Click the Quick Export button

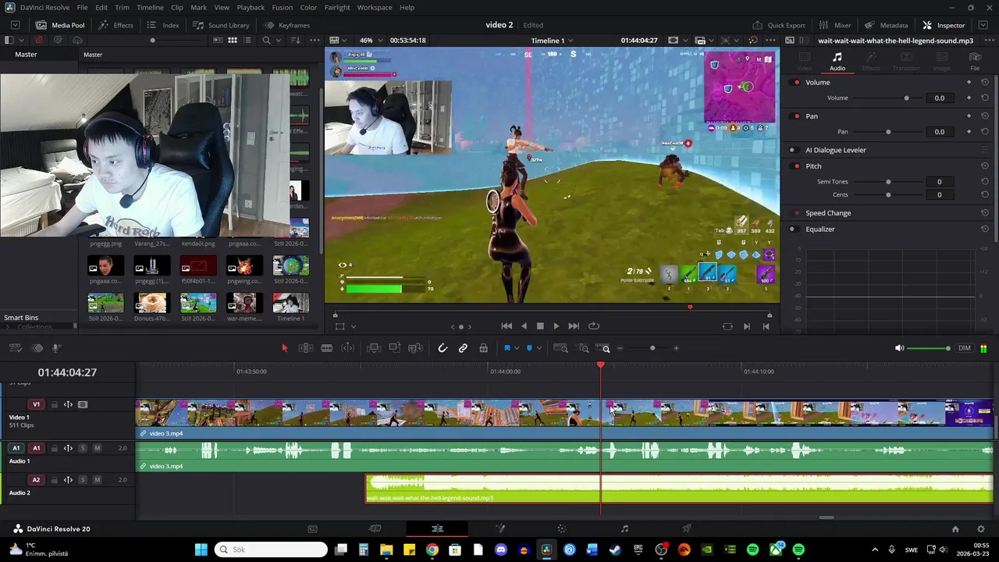[x=779, y=25]
